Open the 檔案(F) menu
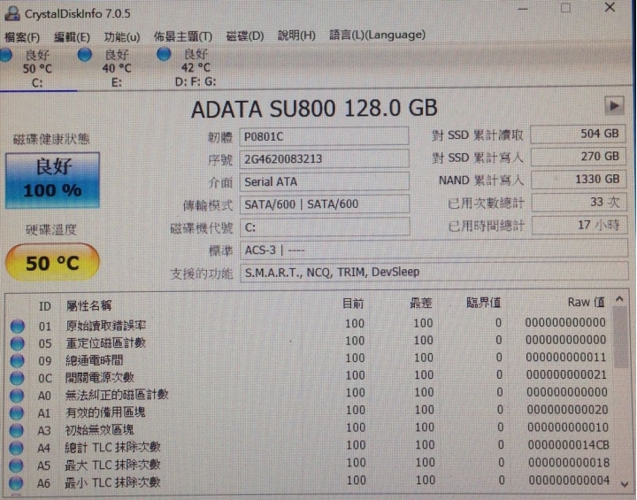The height and width of the screenshot is (500, 637). point(22,37)
